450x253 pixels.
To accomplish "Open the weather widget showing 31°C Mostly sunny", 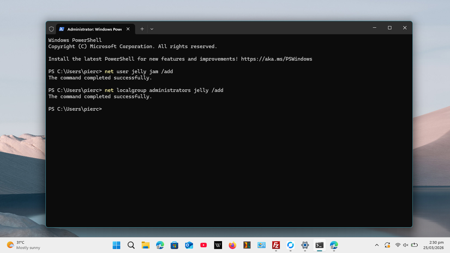I will [23, 245].
